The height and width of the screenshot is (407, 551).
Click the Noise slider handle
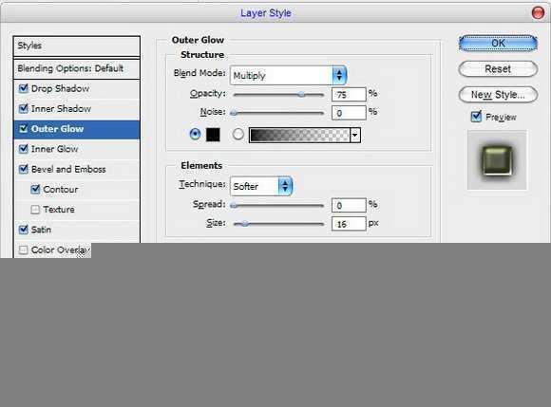(234, 113)
